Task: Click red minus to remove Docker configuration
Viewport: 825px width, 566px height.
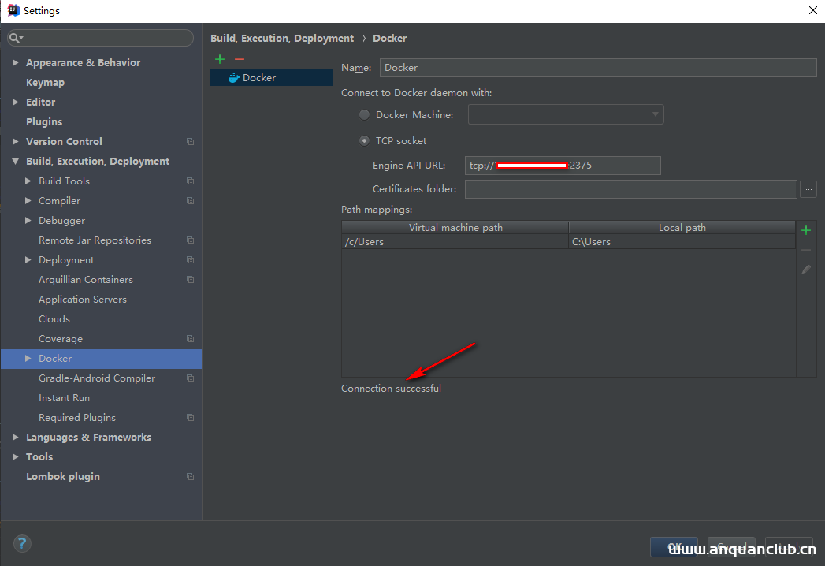Action: 240,59
